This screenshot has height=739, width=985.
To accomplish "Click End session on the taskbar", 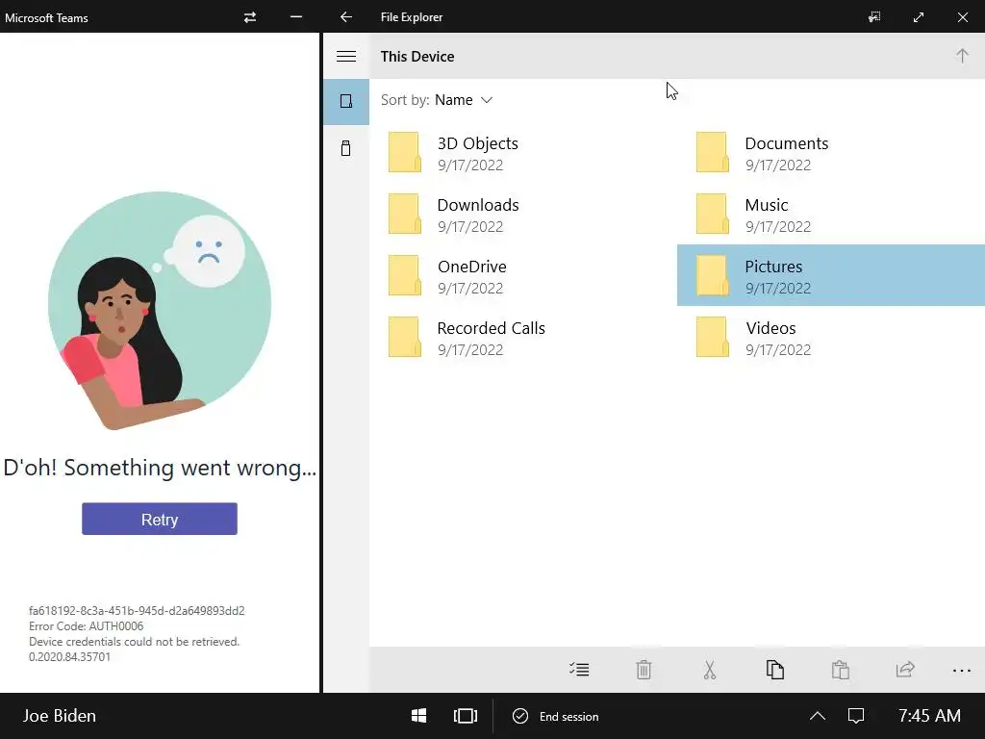I will (x=556, y=716).
